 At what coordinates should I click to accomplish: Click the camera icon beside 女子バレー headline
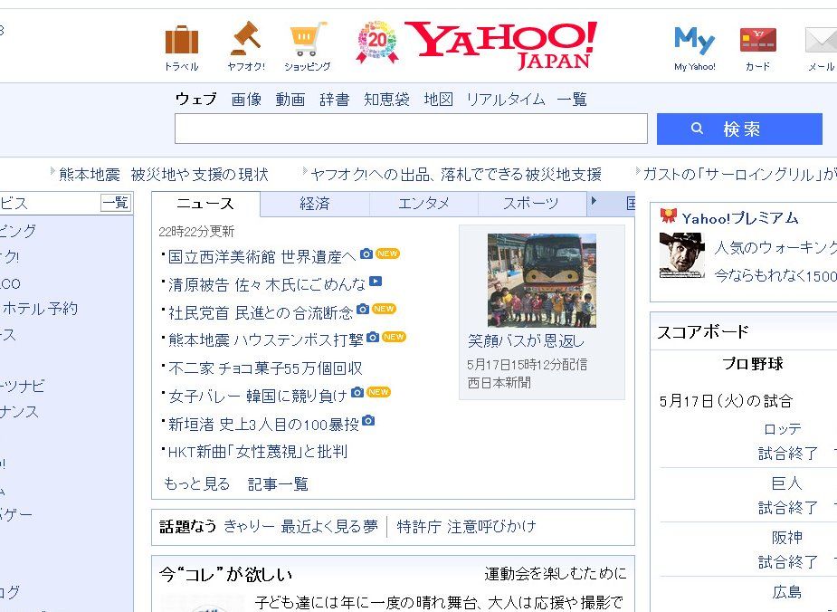coord(357,393)
